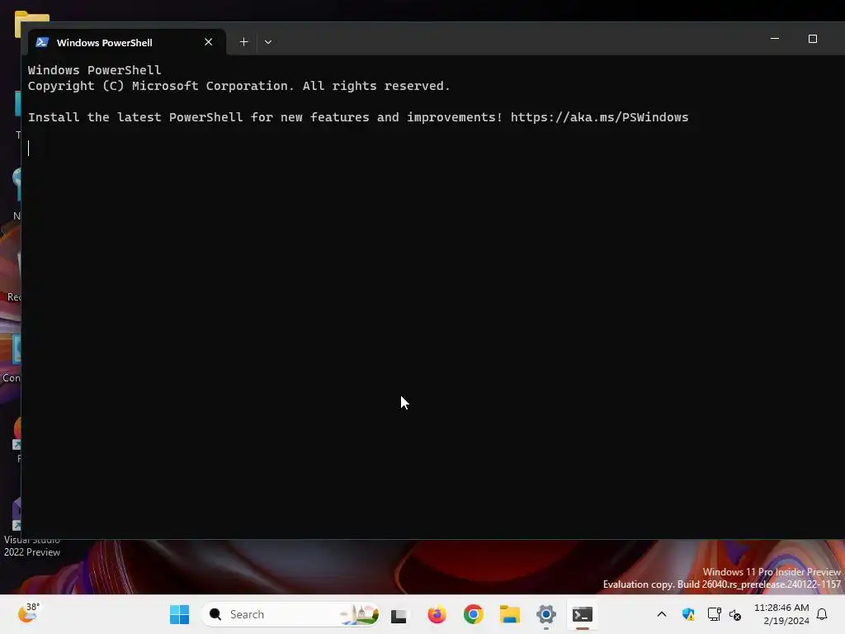Click the Visual Studio 2022 Preview desktop label
Image resolution: width=845 pixels, height=634 pixels.
click(32, 546)
